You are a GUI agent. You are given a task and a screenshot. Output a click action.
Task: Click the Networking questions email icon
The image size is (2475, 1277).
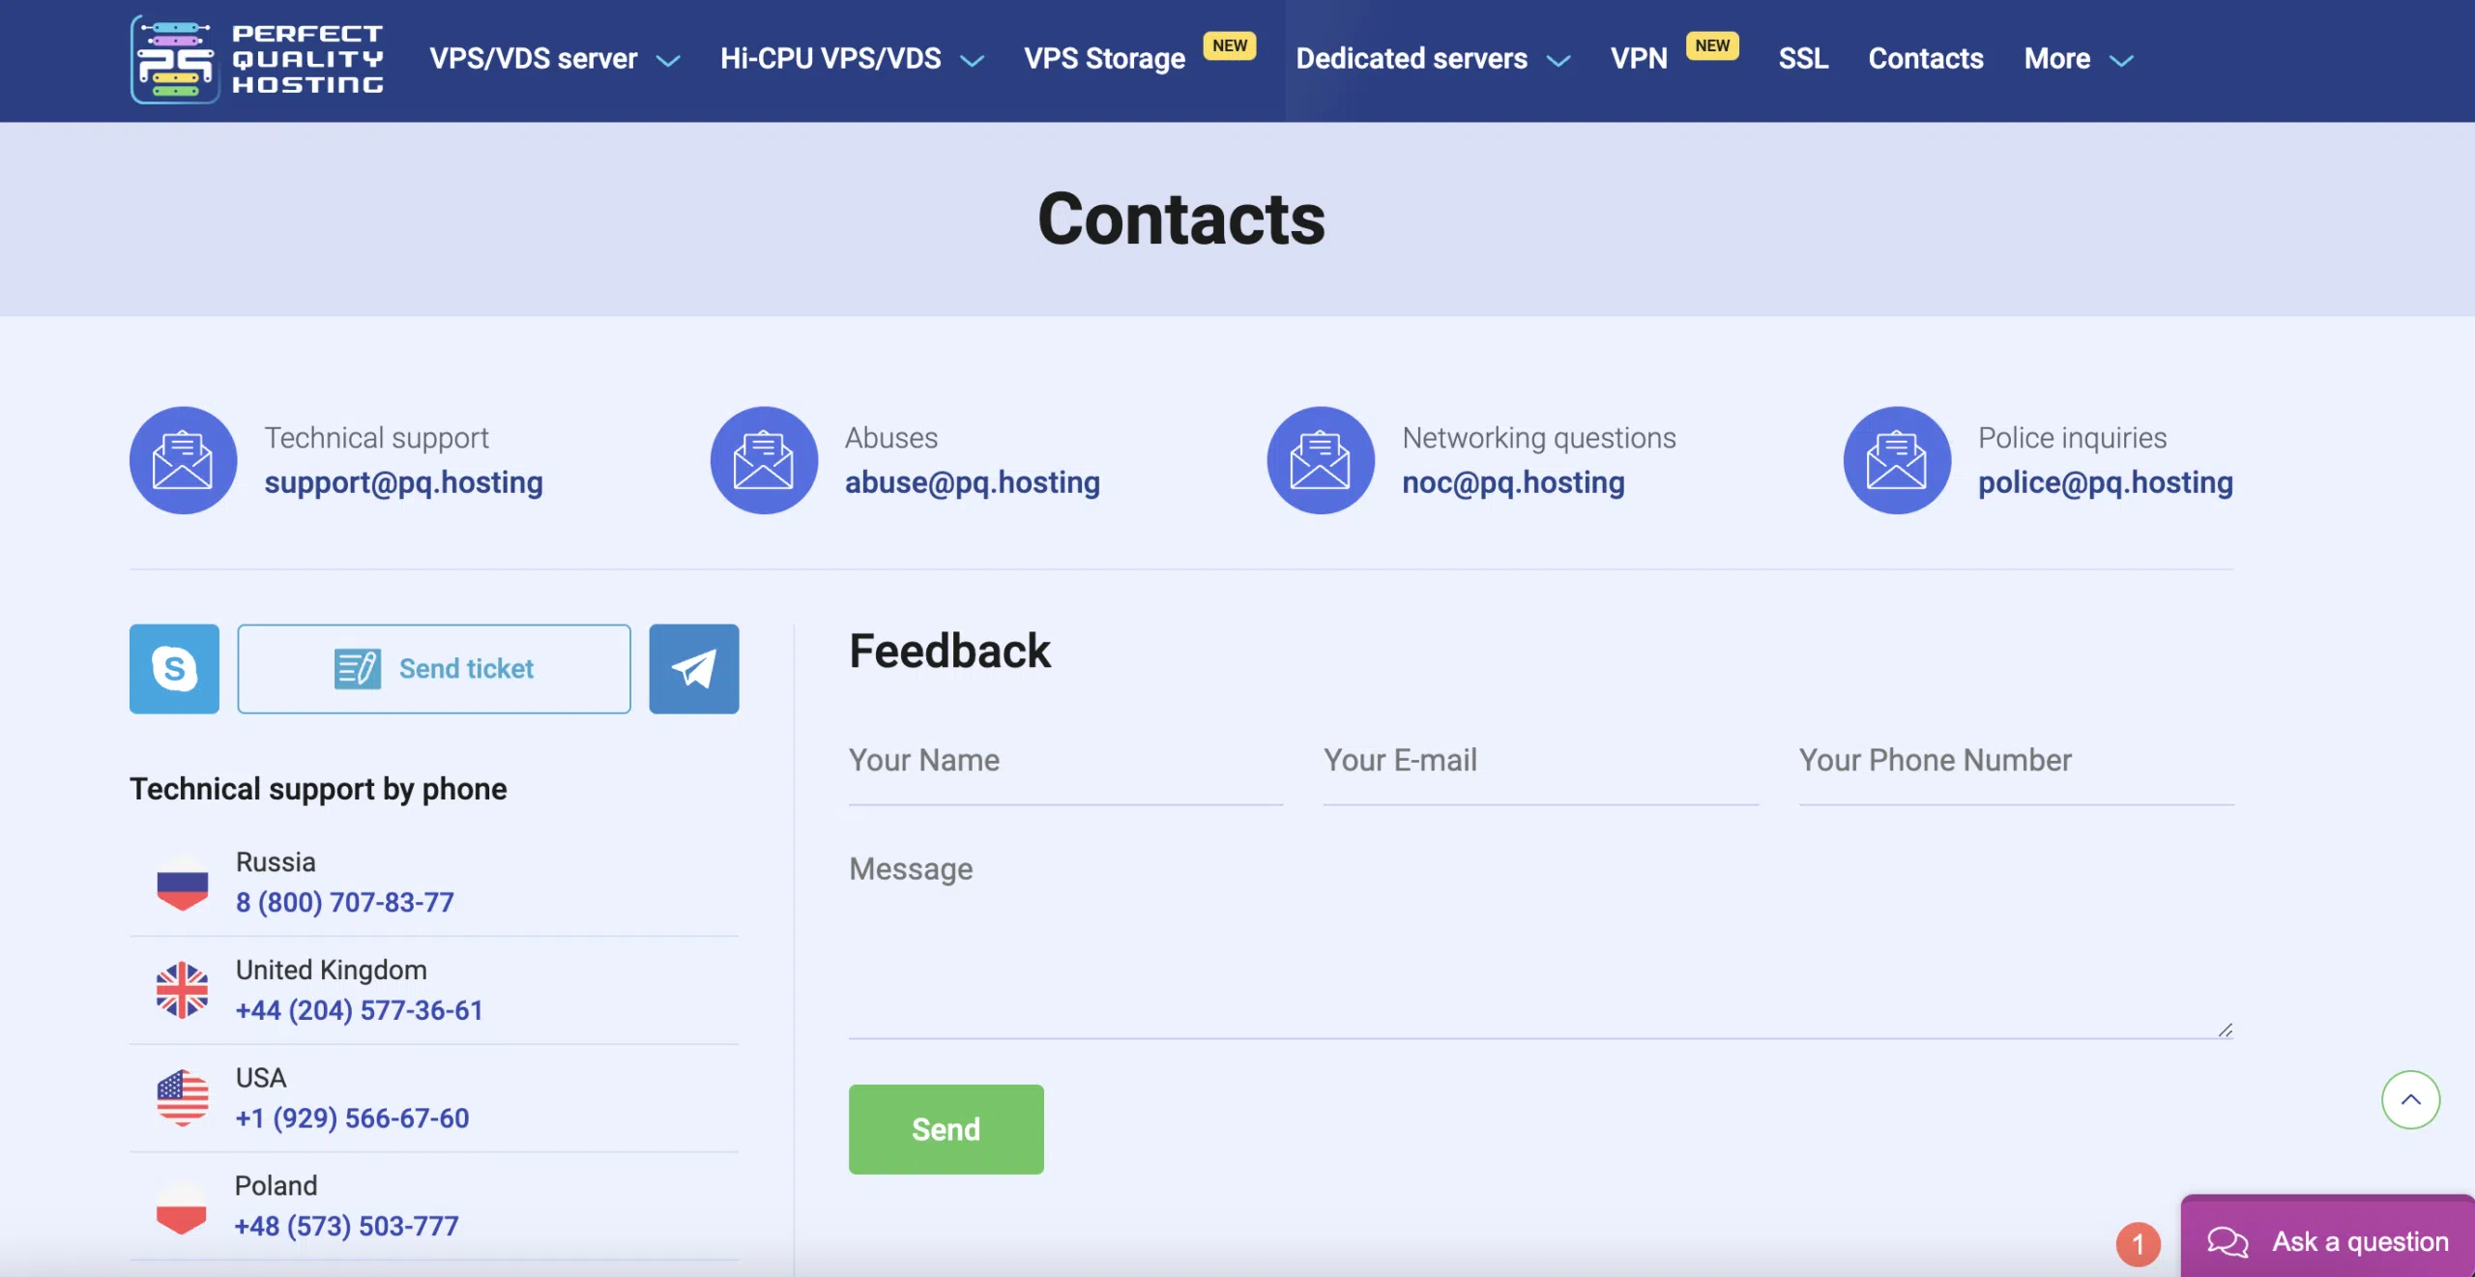pos(1321,459)
